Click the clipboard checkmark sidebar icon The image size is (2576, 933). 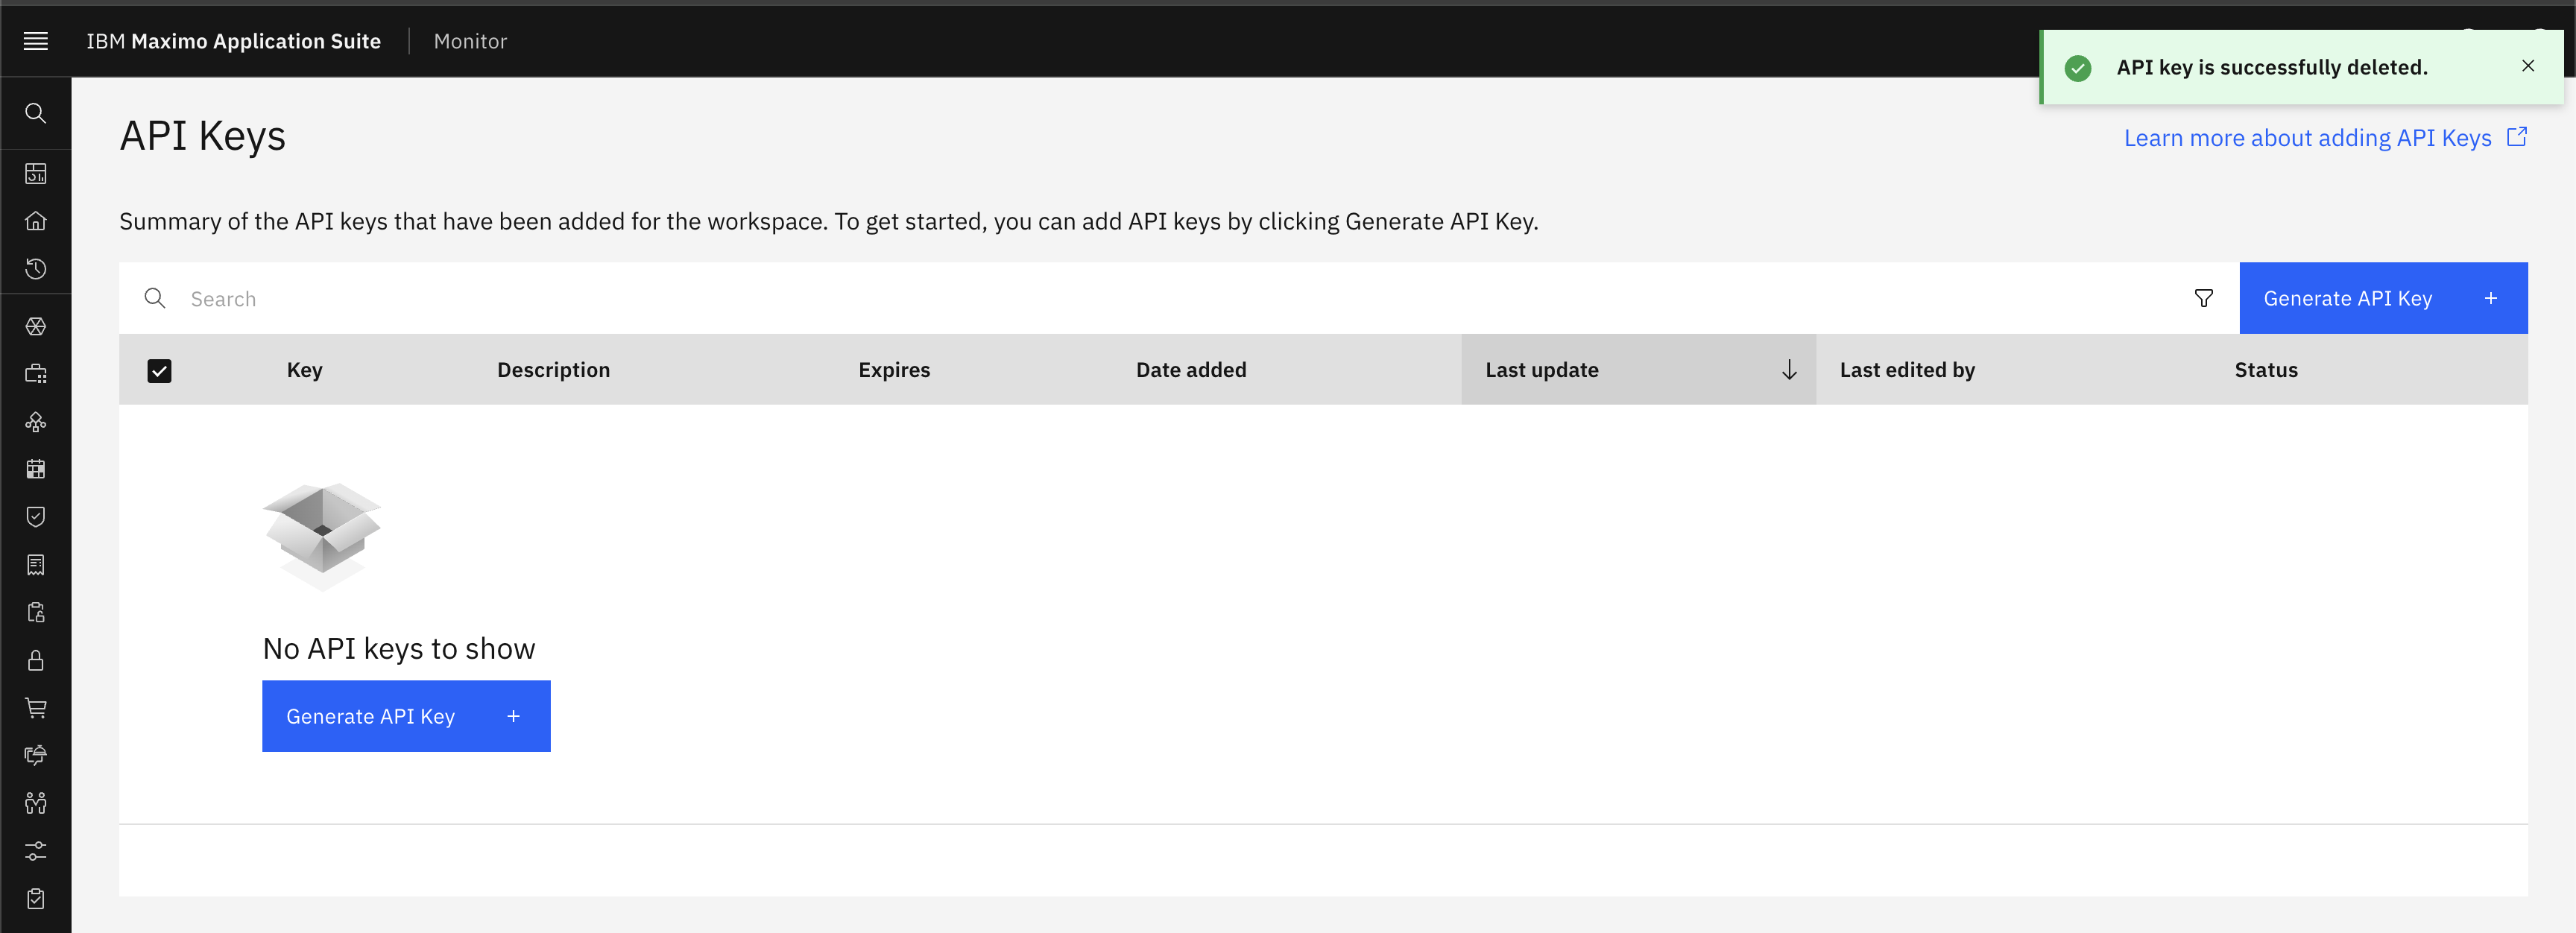(x=36, y=898)
